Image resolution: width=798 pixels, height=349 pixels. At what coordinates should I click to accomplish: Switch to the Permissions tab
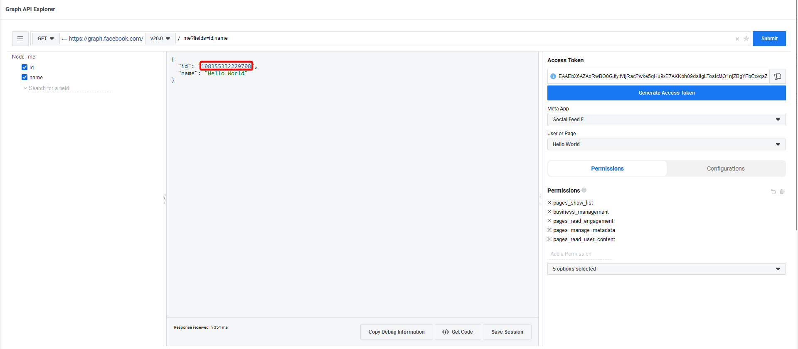(607, 168)
